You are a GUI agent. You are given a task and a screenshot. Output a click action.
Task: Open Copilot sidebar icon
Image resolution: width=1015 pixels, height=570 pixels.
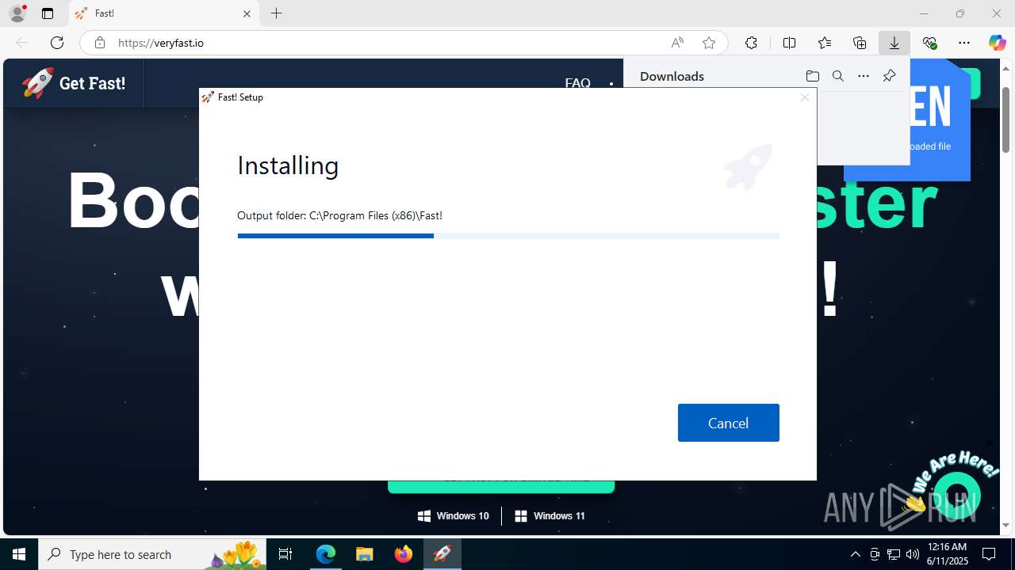[997, 43]
